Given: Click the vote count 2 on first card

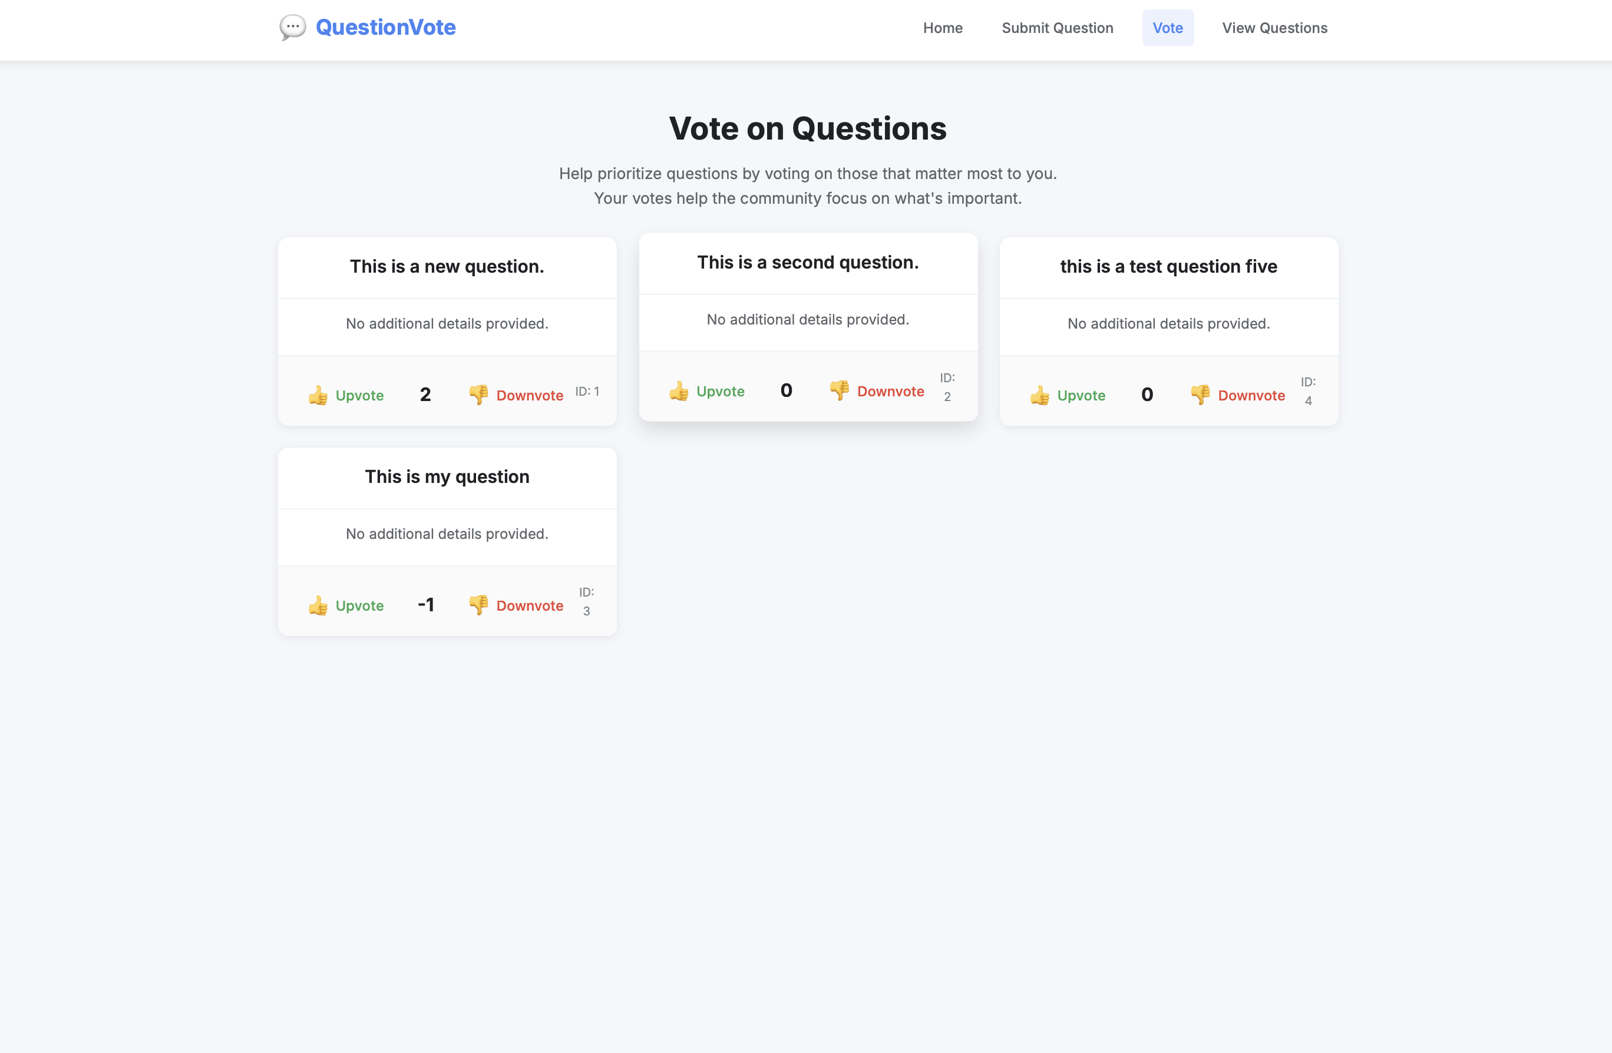Looking at the screenshot, I should point(425,395).
